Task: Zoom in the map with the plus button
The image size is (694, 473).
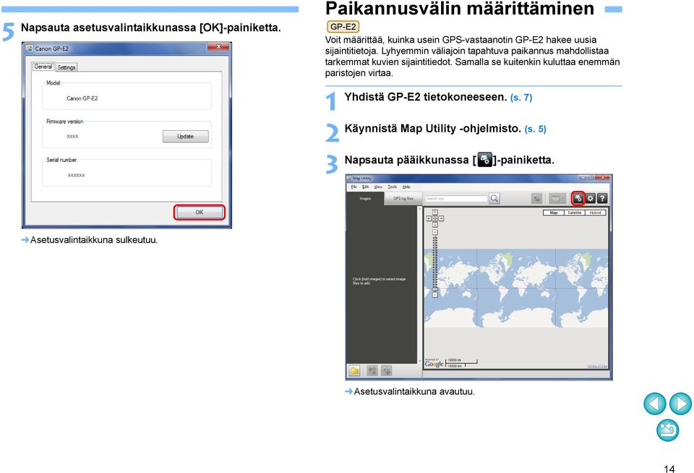Action: click(x=435, y=232)
